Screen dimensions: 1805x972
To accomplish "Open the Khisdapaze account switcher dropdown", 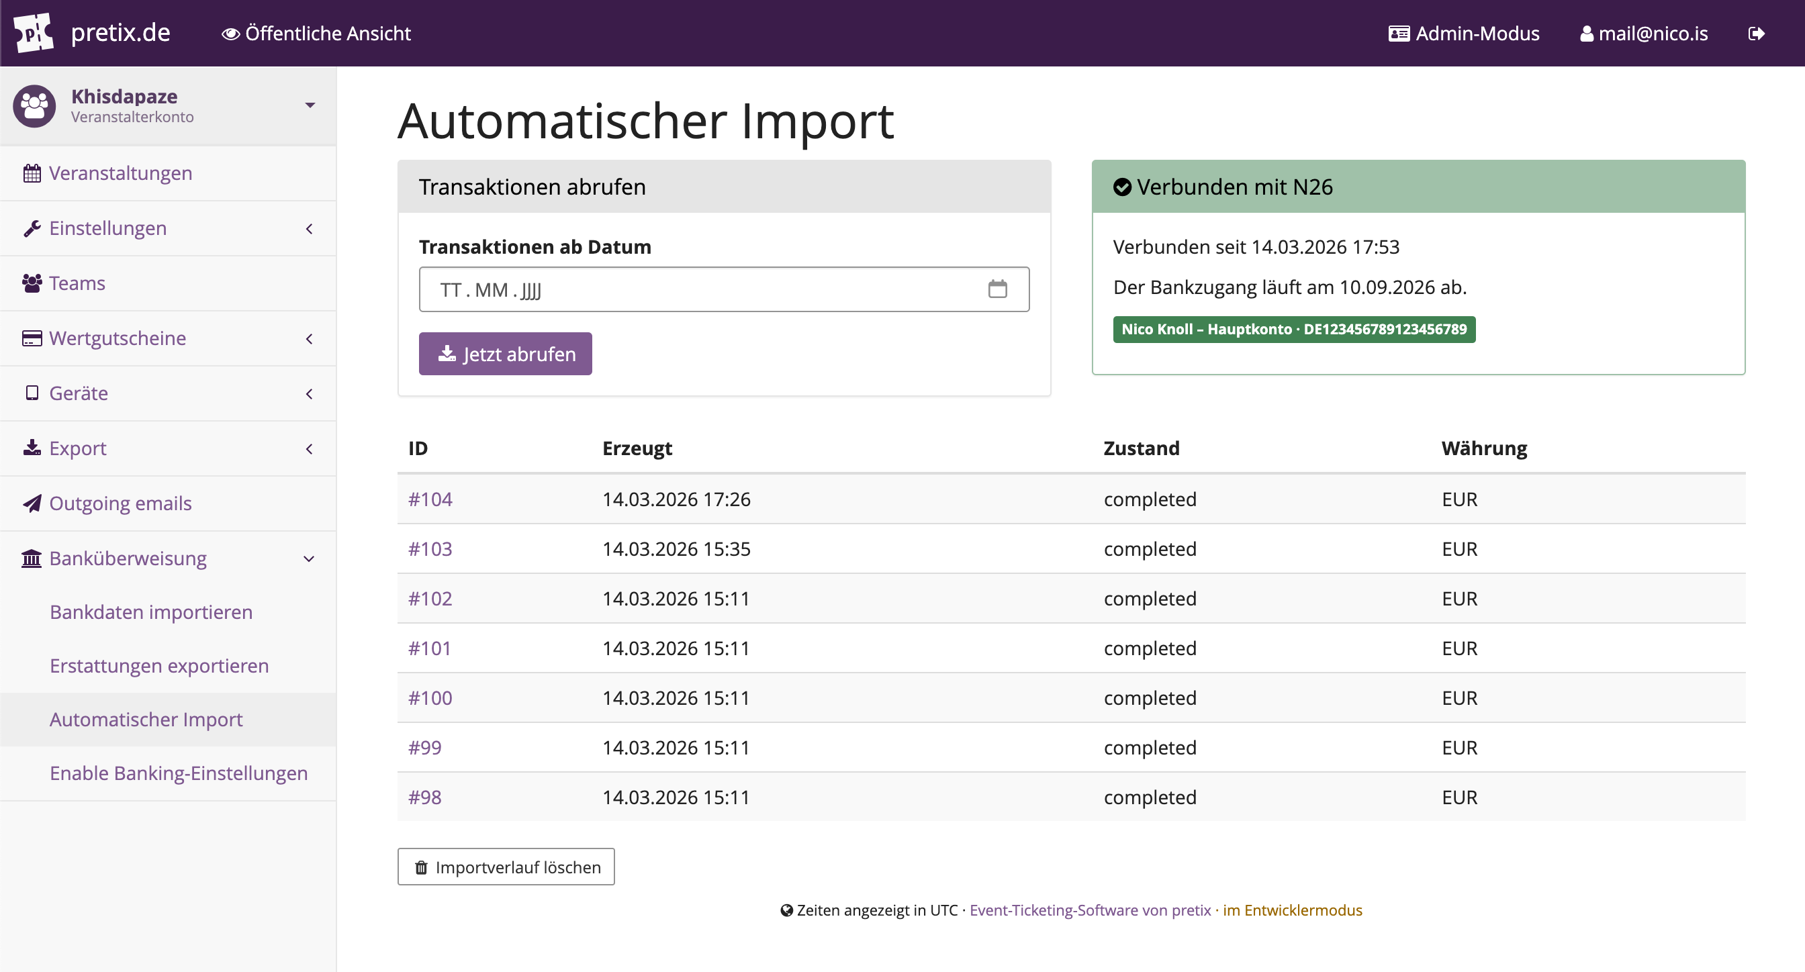I will 310,105.
